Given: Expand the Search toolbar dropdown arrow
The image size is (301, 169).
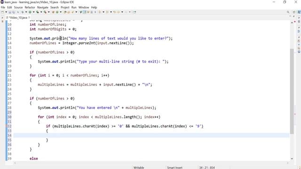Looking at the screenshot, I should (x=76, y=12).
